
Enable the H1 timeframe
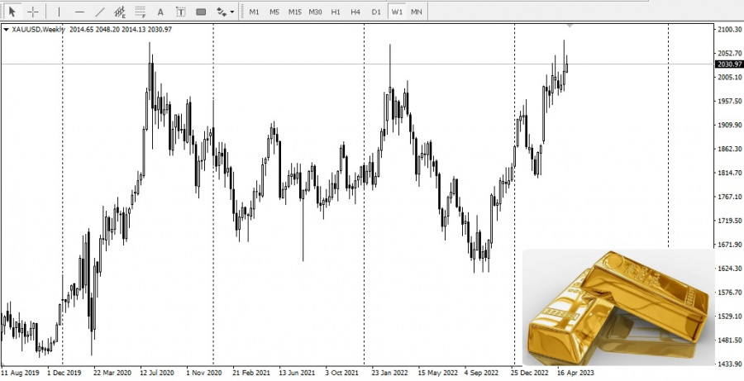click(336, 12)
